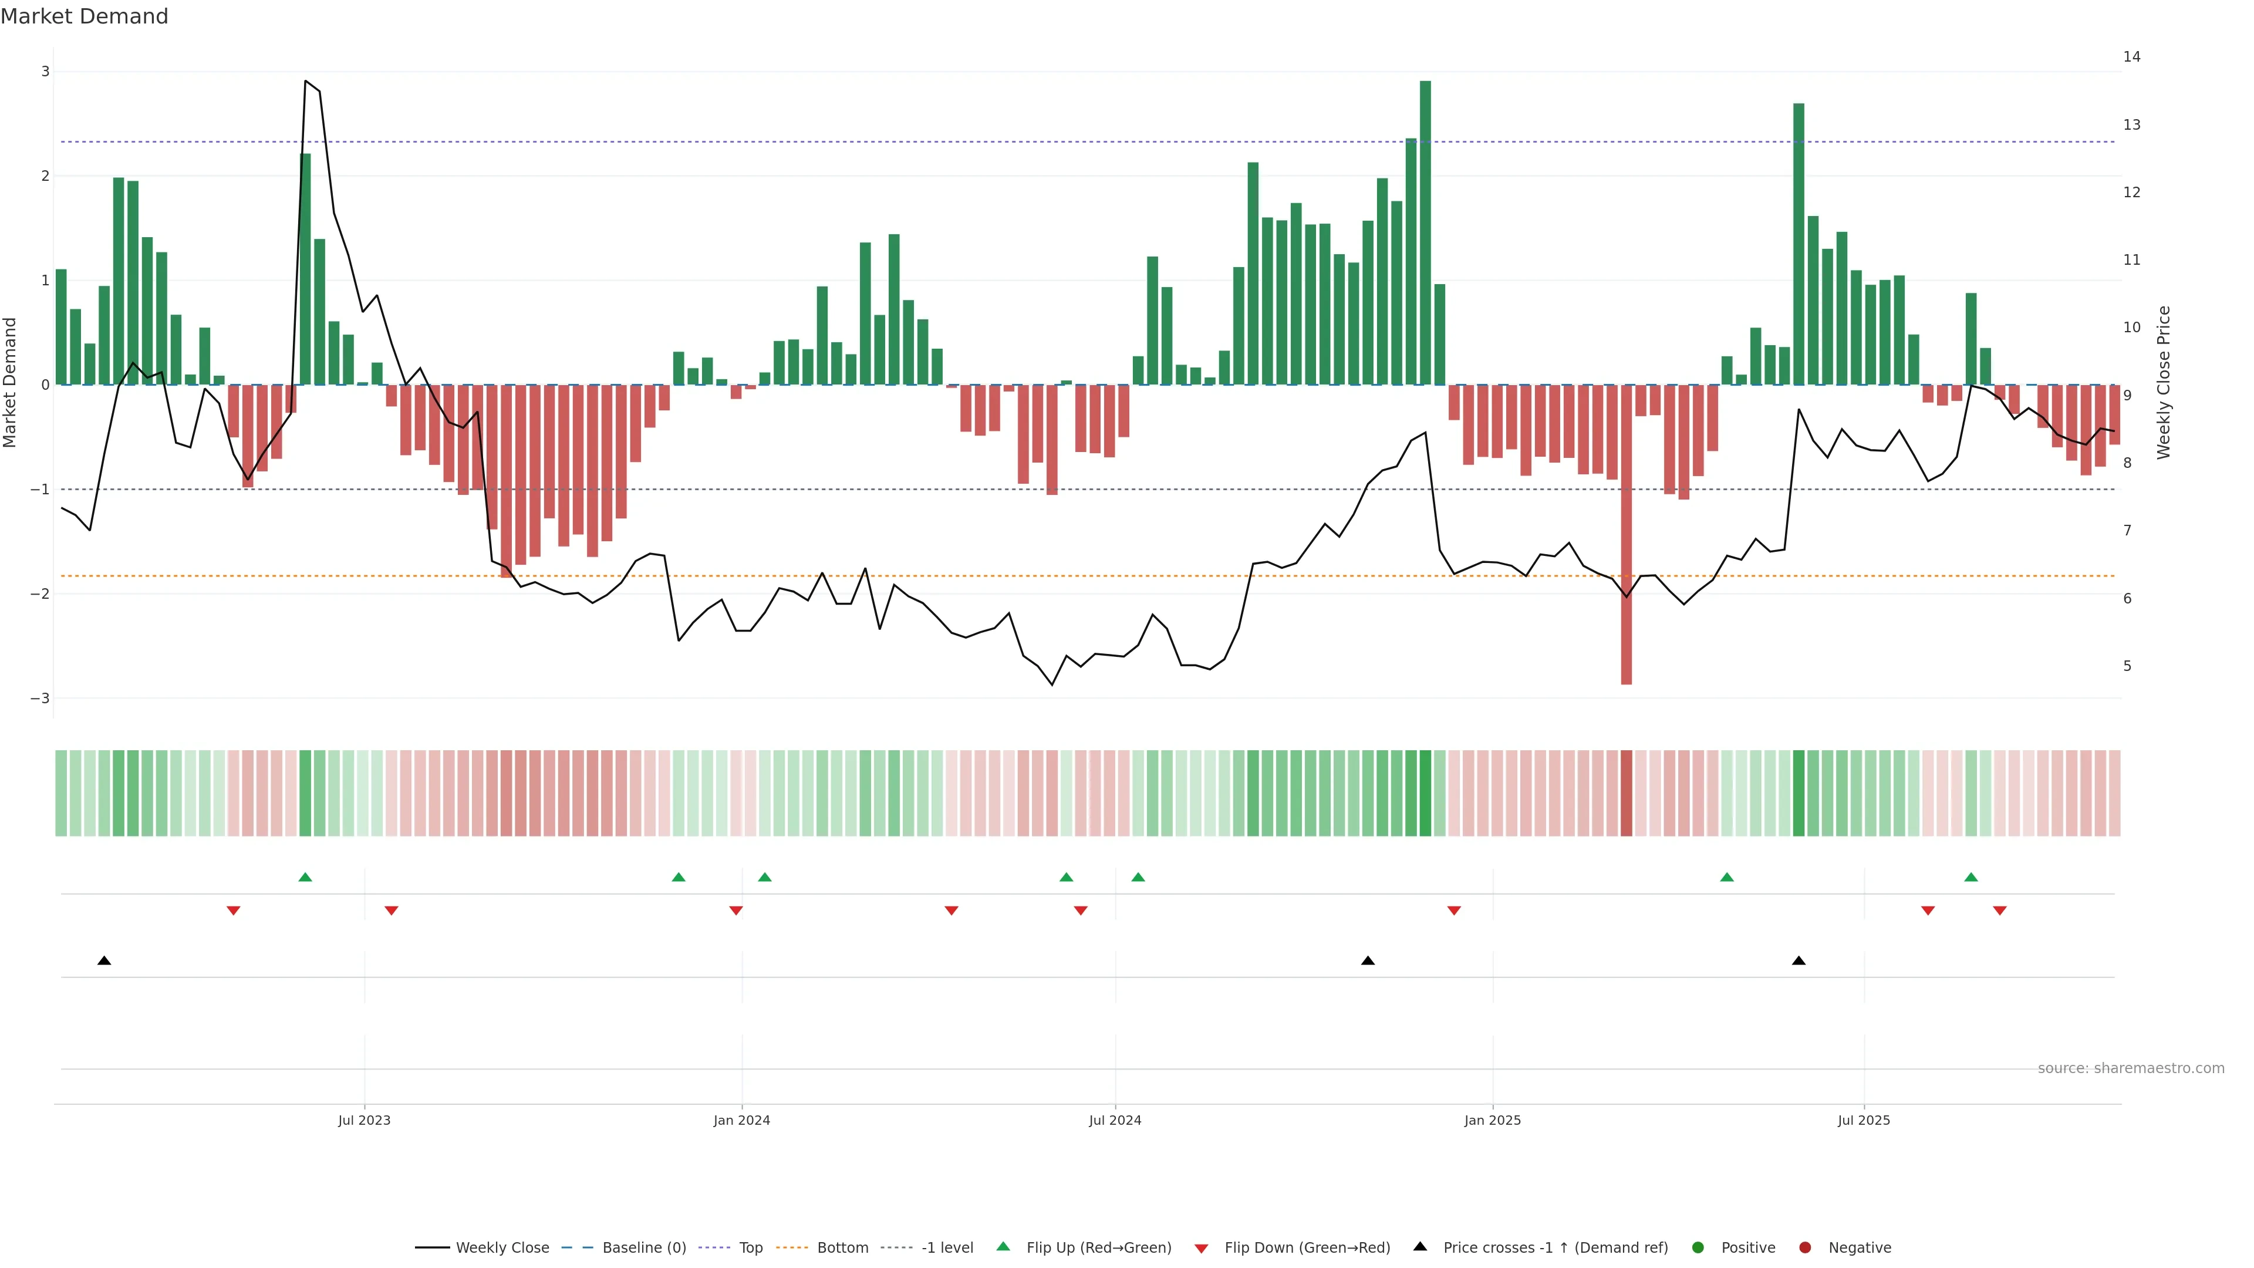Click the tallest green demand bar near late 2024
The height and width of the screenshot is (1268, 2254).
[1425, 232]
